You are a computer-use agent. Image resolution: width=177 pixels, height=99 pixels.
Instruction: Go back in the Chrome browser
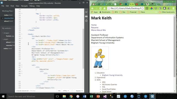92,8
